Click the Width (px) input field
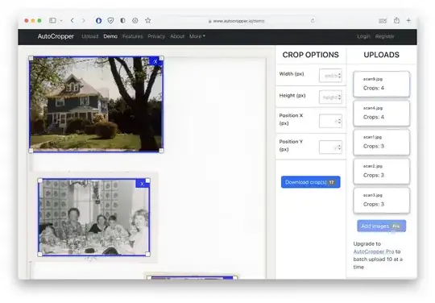This screenshot has width=435, height=303. click(330, 76)
